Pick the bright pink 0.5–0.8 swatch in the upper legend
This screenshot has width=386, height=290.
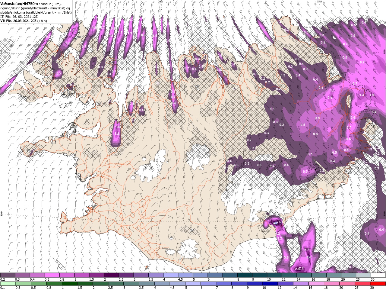(52, 275)
